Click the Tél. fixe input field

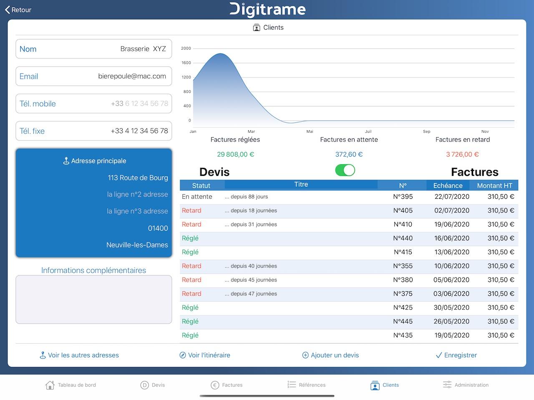(x=94, y=131)
